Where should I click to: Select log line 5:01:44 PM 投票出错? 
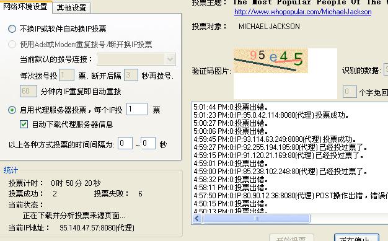tap(231, 107)
